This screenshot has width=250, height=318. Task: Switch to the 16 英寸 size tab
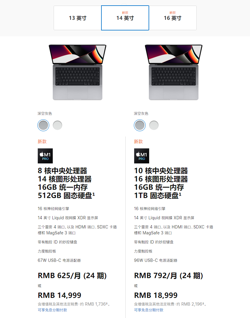pyautogui.click(x=172, y=18)
